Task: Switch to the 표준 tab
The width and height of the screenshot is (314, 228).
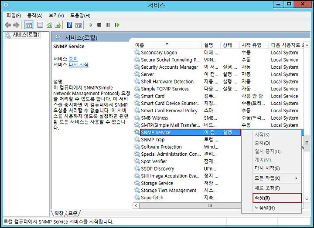Action: [x=73, y=213]
